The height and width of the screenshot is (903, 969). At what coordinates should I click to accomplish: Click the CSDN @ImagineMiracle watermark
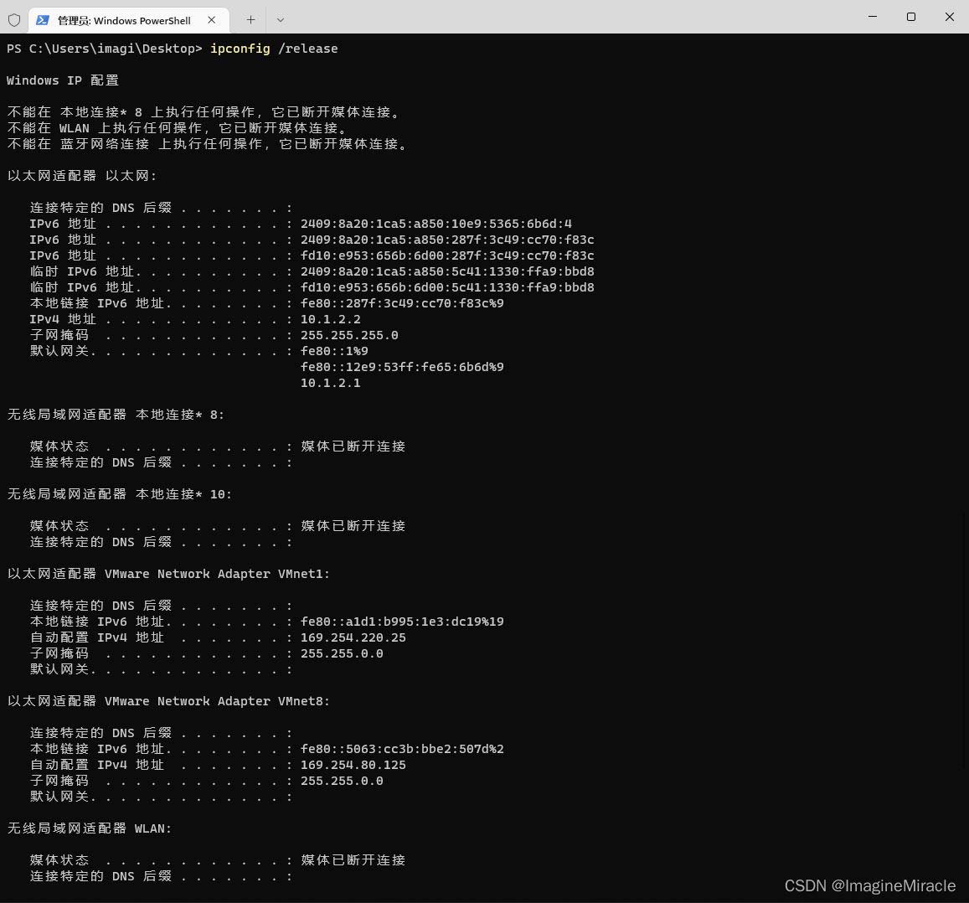point(869,885)
